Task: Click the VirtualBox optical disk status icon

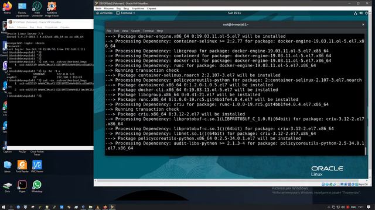Action: pyautogui.click(x=327, y=184)
